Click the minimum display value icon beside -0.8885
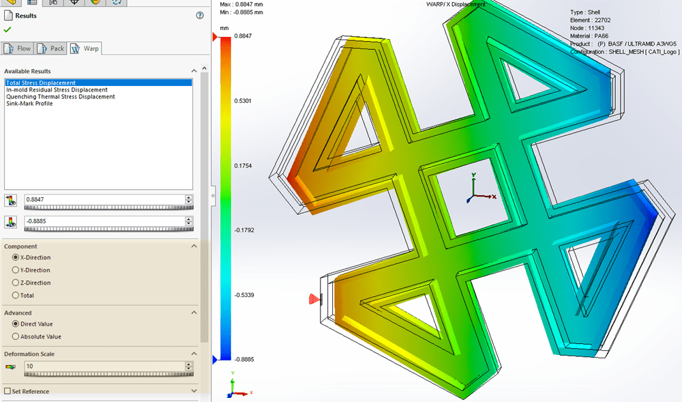This screenshot has width=682, height=402. 10,221
